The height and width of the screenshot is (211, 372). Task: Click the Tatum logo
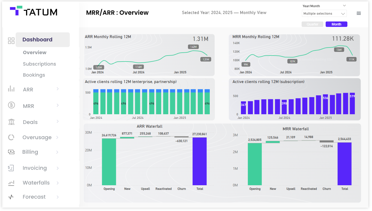click(x=33, y=12)
